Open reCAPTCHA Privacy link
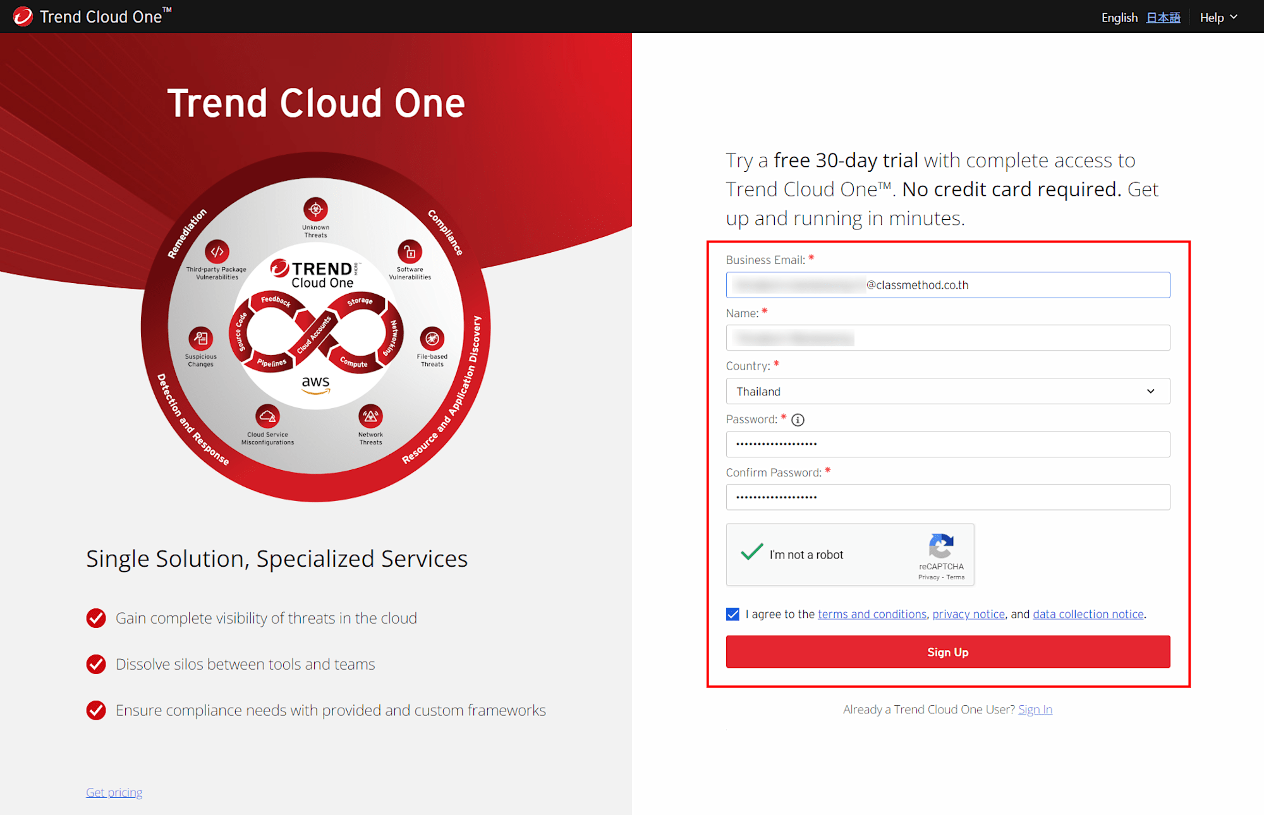The image size is (1264, 815). tap(928, 577)
